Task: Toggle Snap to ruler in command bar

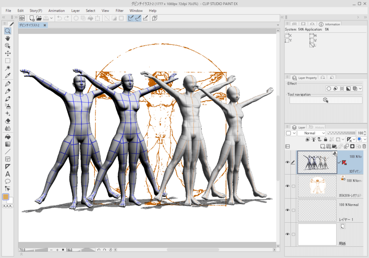Action: tap(131, 18)
